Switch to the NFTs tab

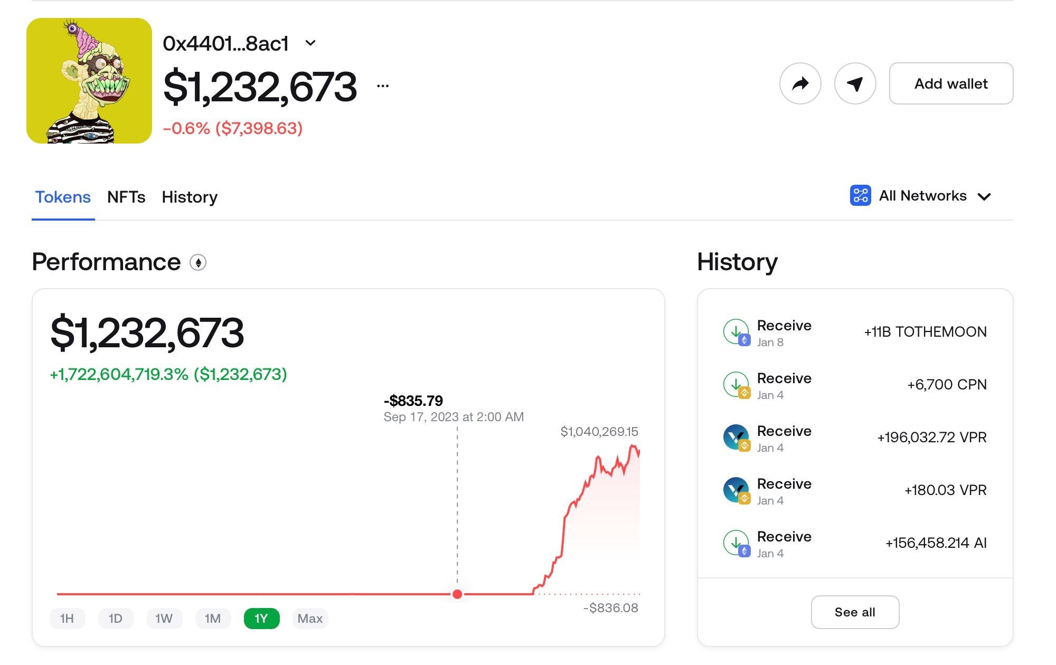(126, 197)
